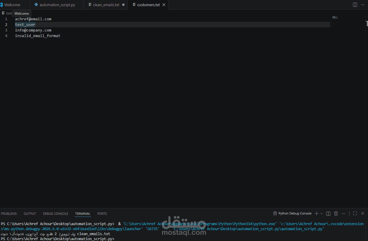Viewport: 368px width, 241px height.
Task: Select the TERMINAL panel tab
Action: pyautogui.click(x=83, y=214)
